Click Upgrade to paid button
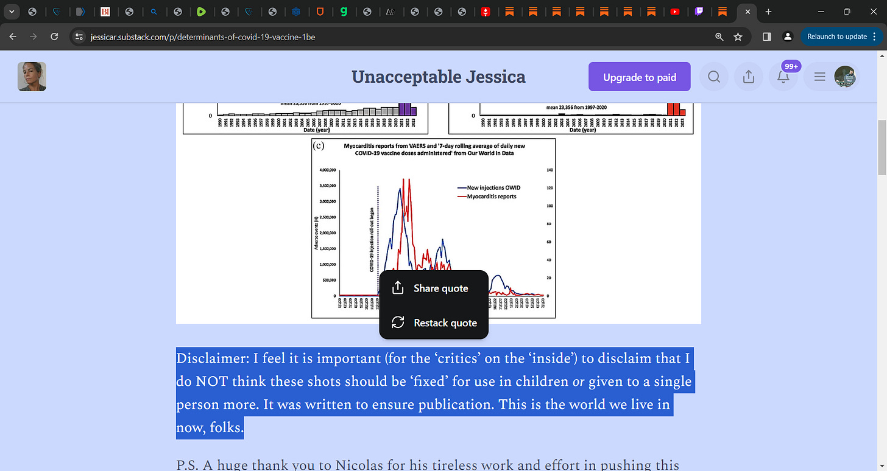The height and width of the screenshot is (471, 887). [x=640, y=77]
